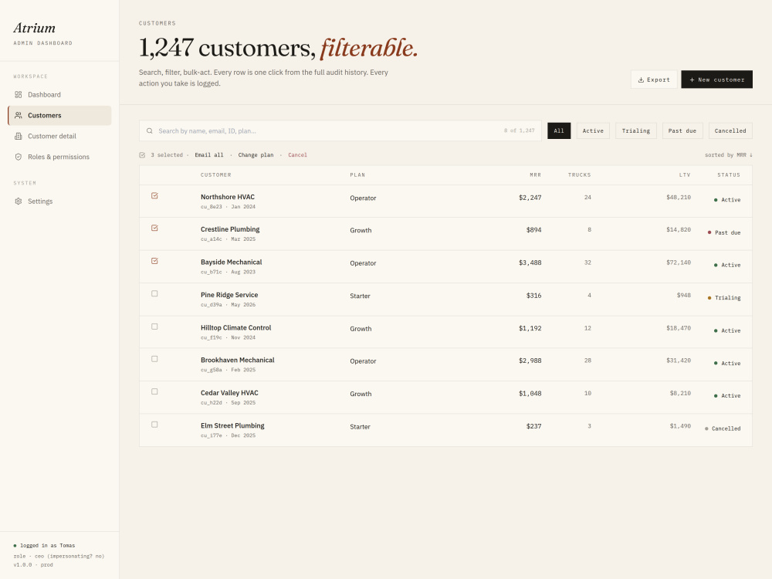Click the '8 of 1,247' result count

[519, 131]
